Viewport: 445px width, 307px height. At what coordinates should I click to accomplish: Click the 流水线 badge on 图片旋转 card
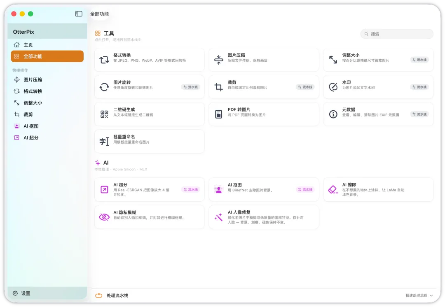(190, 87)
